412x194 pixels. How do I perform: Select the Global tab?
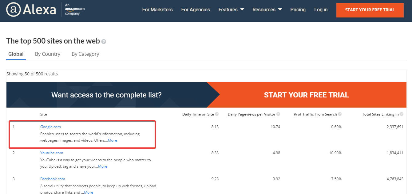(x=16, y=54)
